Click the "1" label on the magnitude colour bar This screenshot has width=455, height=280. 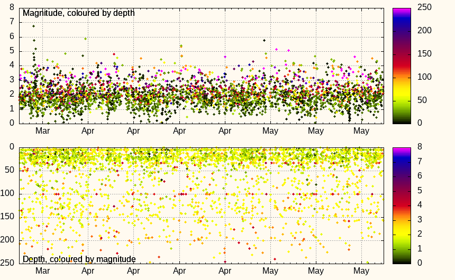(x=420, y=248)
